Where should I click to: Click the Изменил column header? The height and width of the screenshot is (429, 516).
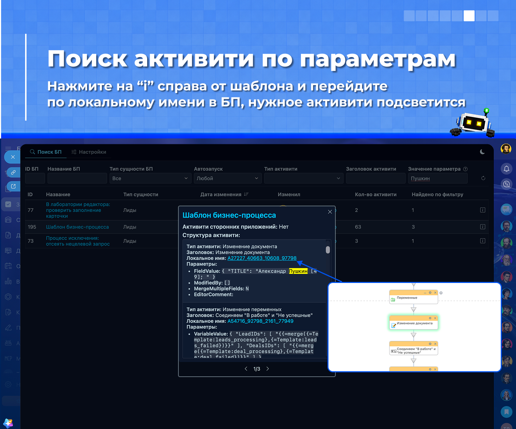pos(289,194)
